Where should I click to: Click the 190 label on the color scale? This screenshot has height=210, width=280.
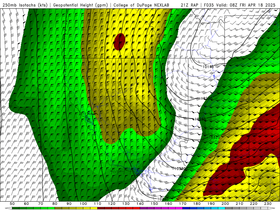[x=211, y=204]
